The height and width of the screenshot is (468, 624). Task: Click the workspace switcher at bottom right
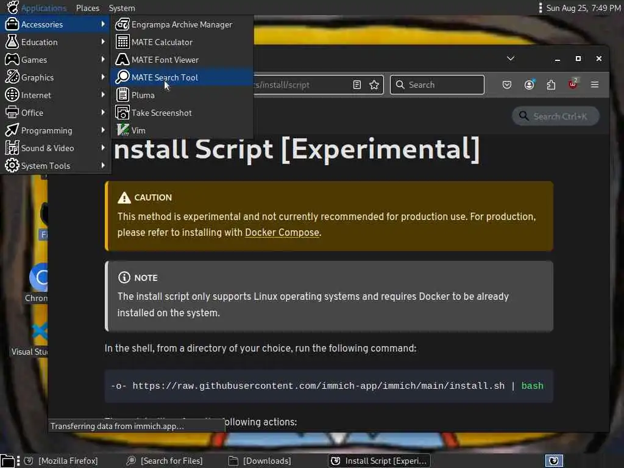tap(554, 461)
